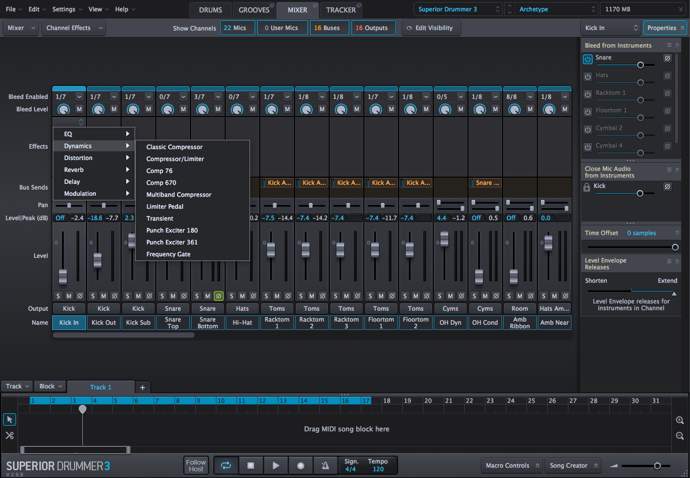The image size is (690, 478).
Task: Open the Archetype preset dropdown
Action: coord(555,9)
